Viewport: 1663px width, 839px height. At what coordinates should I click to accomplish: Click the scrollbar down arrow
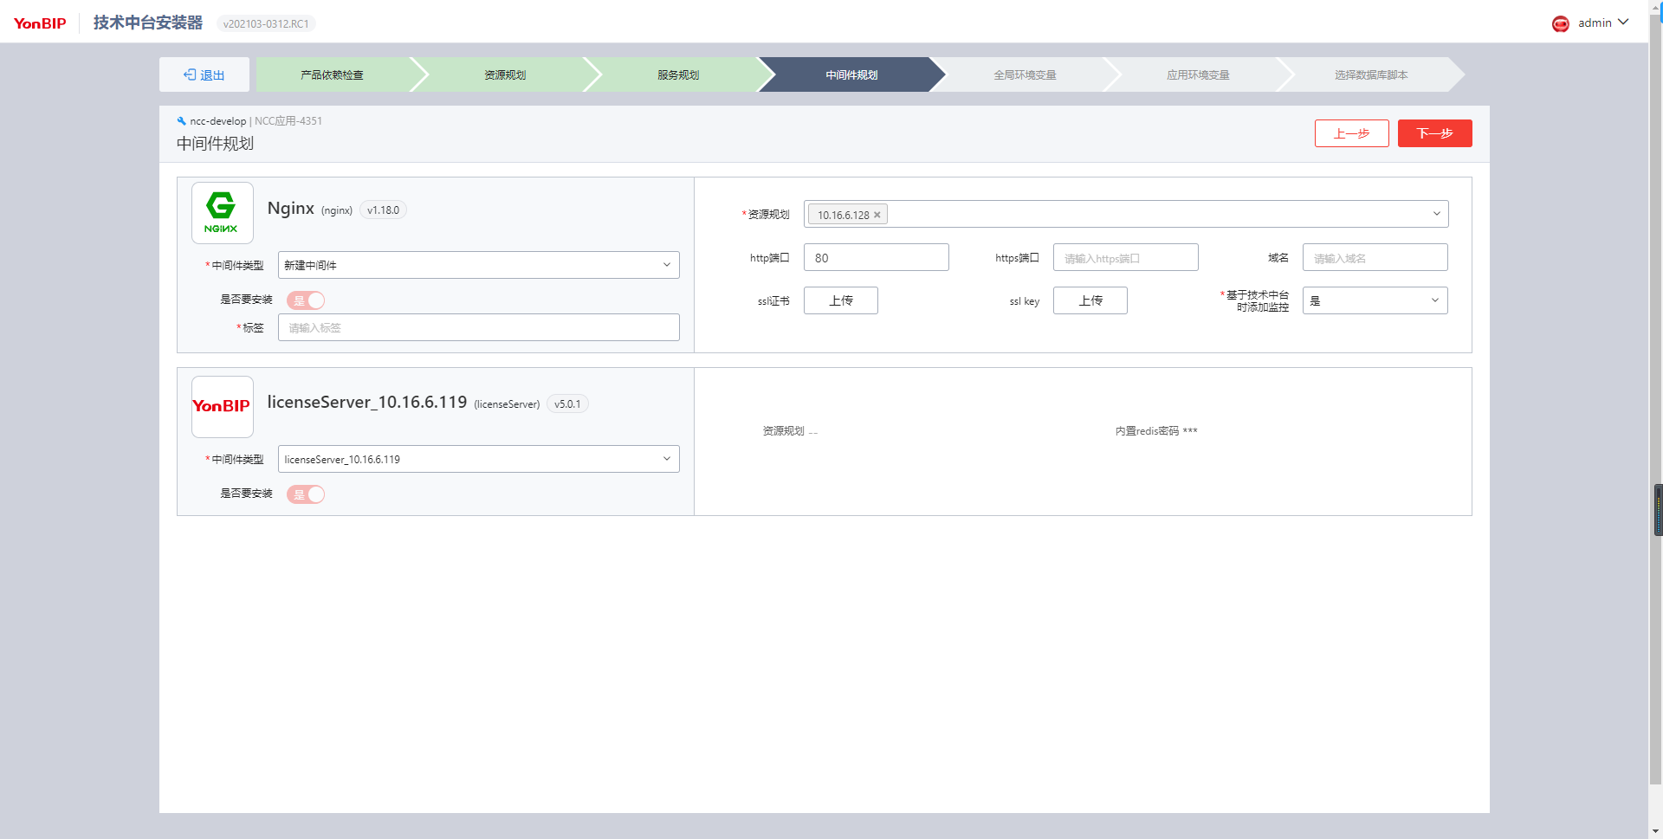[1656, 831]
